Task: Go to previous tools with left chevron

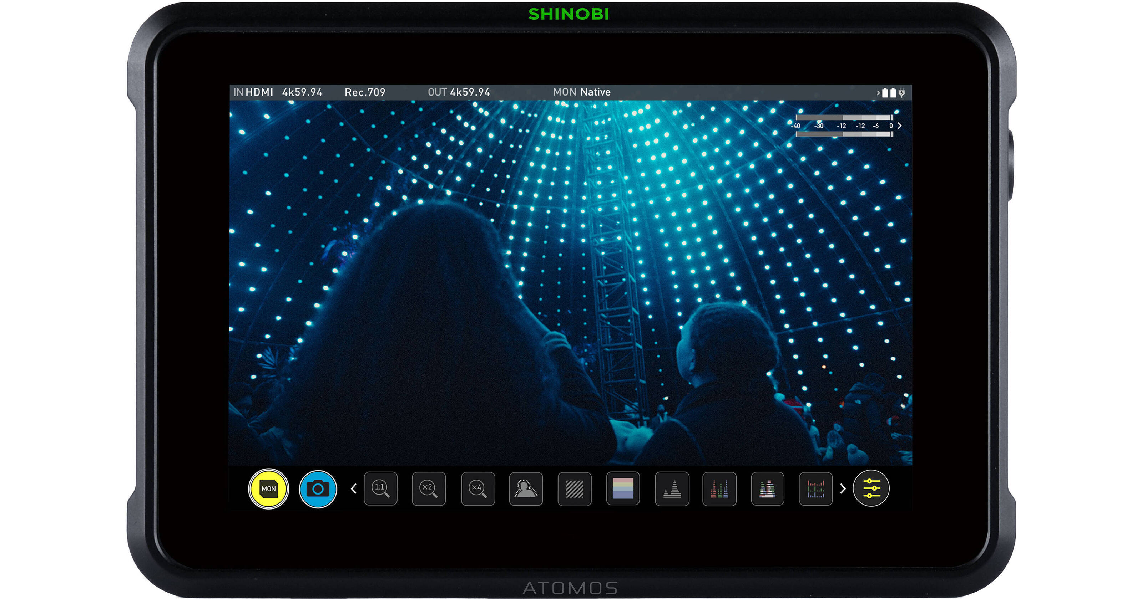Action: coord(353,489)
